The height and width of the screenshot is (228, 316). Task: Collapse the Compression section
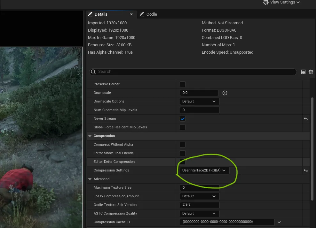tap(90, 136)
